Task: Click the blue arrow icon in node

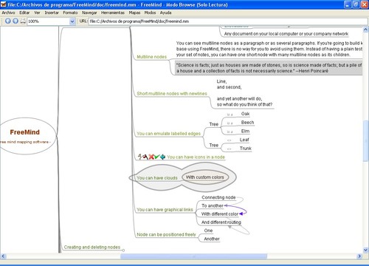Action: point(162,157)
